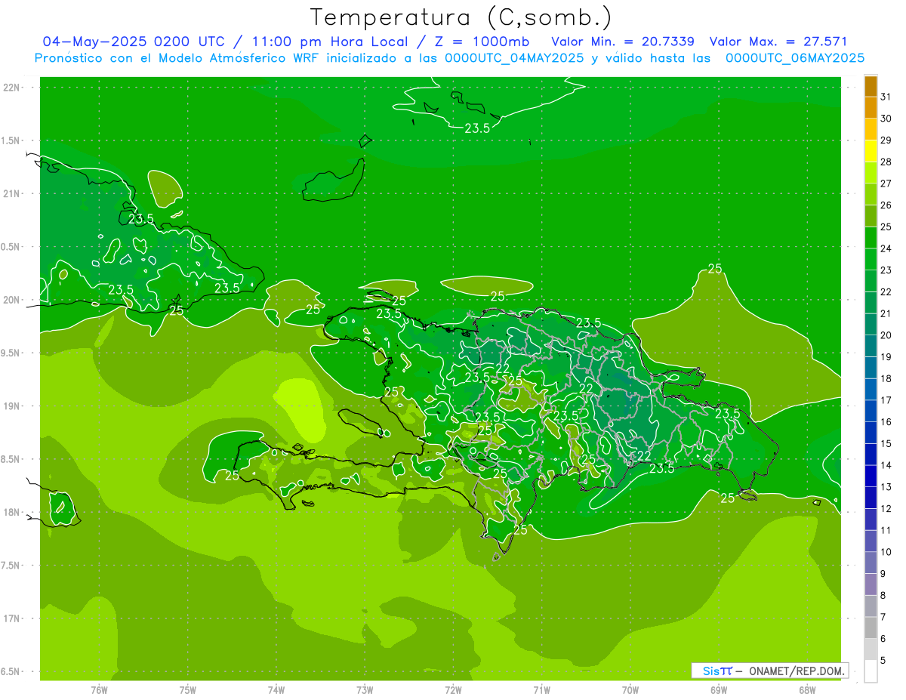The height and width of the screenshot is (700, 906).
Task: Click the amber legend swatch between 29 and 30
Action: click(871, 129)
